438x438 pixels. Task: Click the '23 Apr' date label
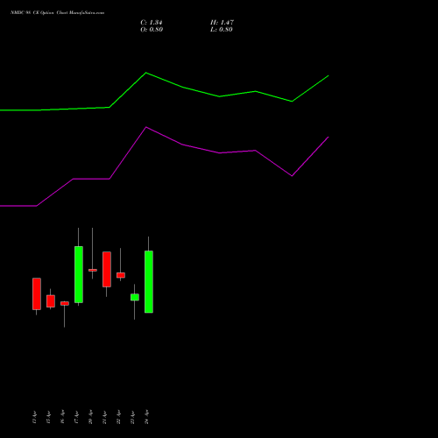click(x=132, y=417)
